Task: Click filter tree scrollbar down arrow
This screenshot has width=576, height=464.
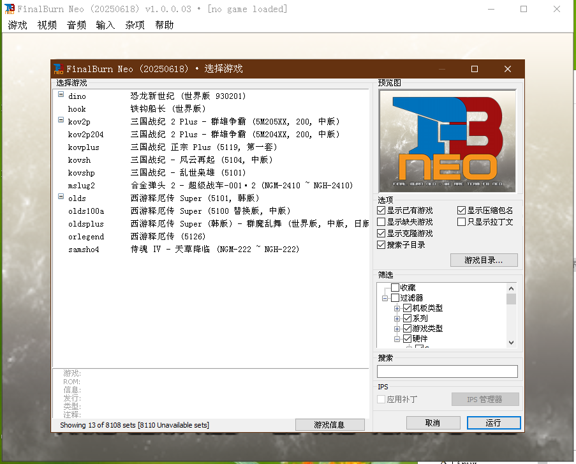Action: [511, 342]
